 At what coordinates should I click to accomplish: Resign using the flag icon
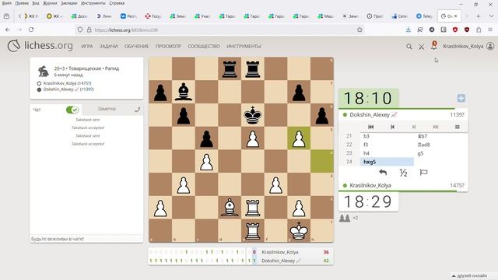point(423,173)
